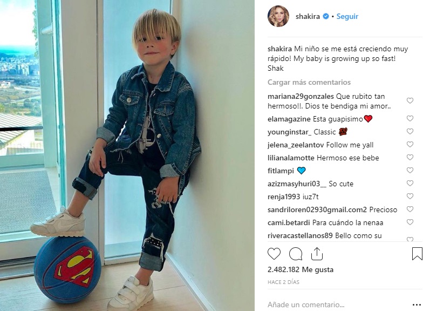Like younginstar_'s Classic comment
Viewport: 423px width, 311px height.
tap(410, 132)
